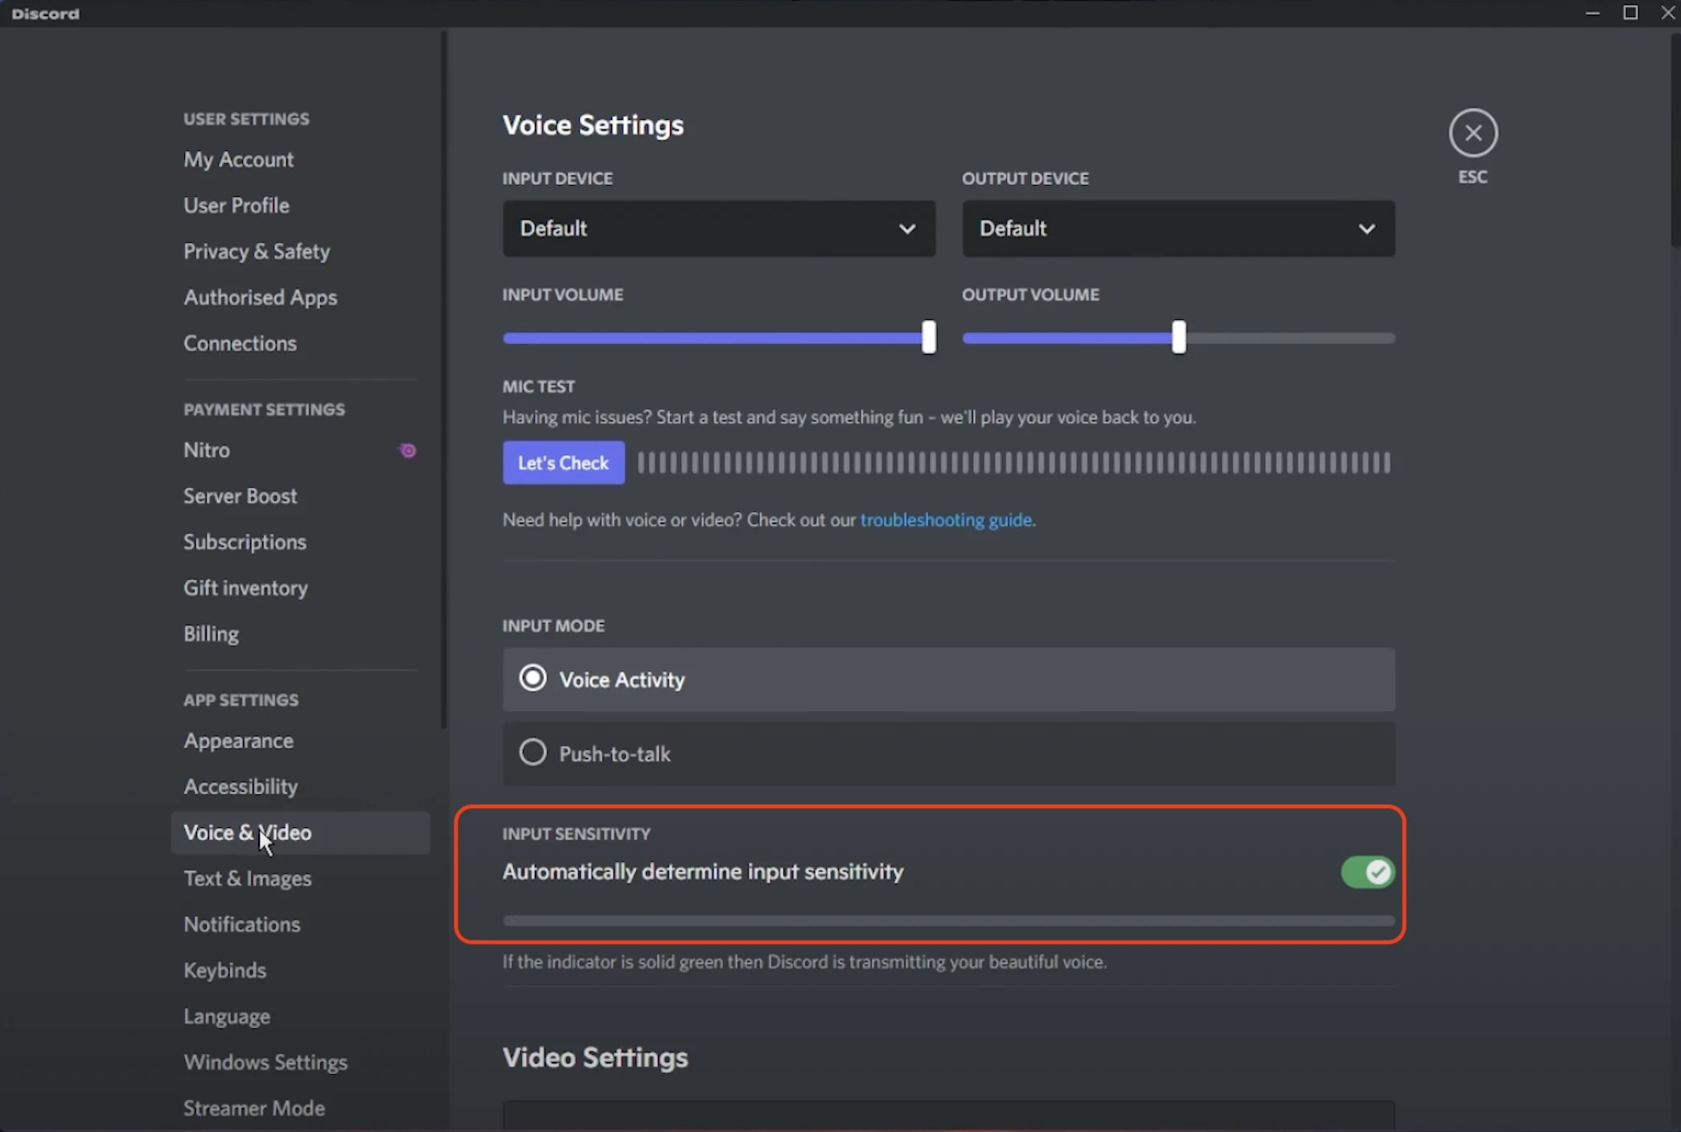Open the troubleshooting guide link
Viewport: 1681px width, 1132px height.
tap(946, 519)
